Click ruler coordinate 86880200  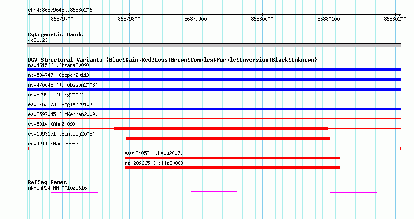(x=395, y=19)
